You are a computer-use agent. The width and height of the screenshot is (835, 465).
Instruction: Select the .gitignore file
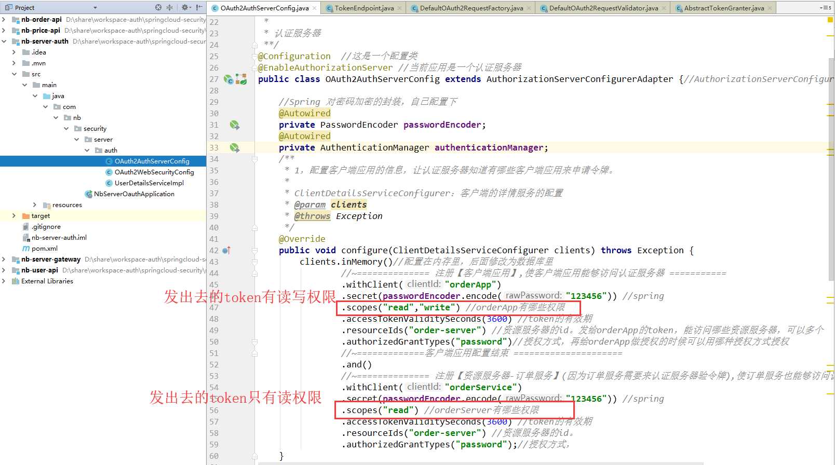click(x=46, y=226)
